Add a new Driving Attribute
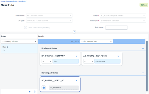This screenshot has height=94, width=149. tap(143, 48)
